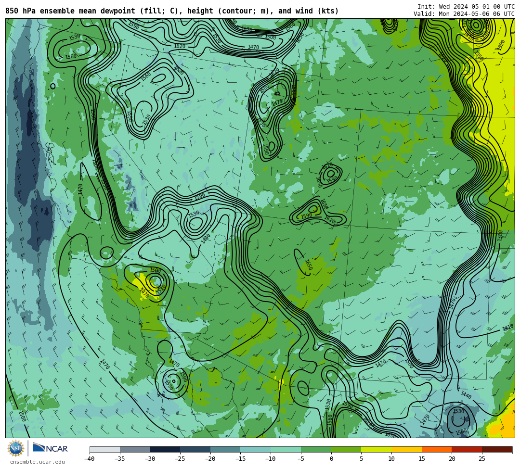Click the 5 colorbar tick label
This screenshot has height=468, width=520.
[x=362, y=459]
